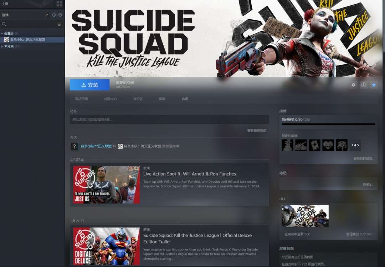Open the advanced filter lines icon
Image resolution: width=385 pixels, height=267 pixels.
(59, 24)
